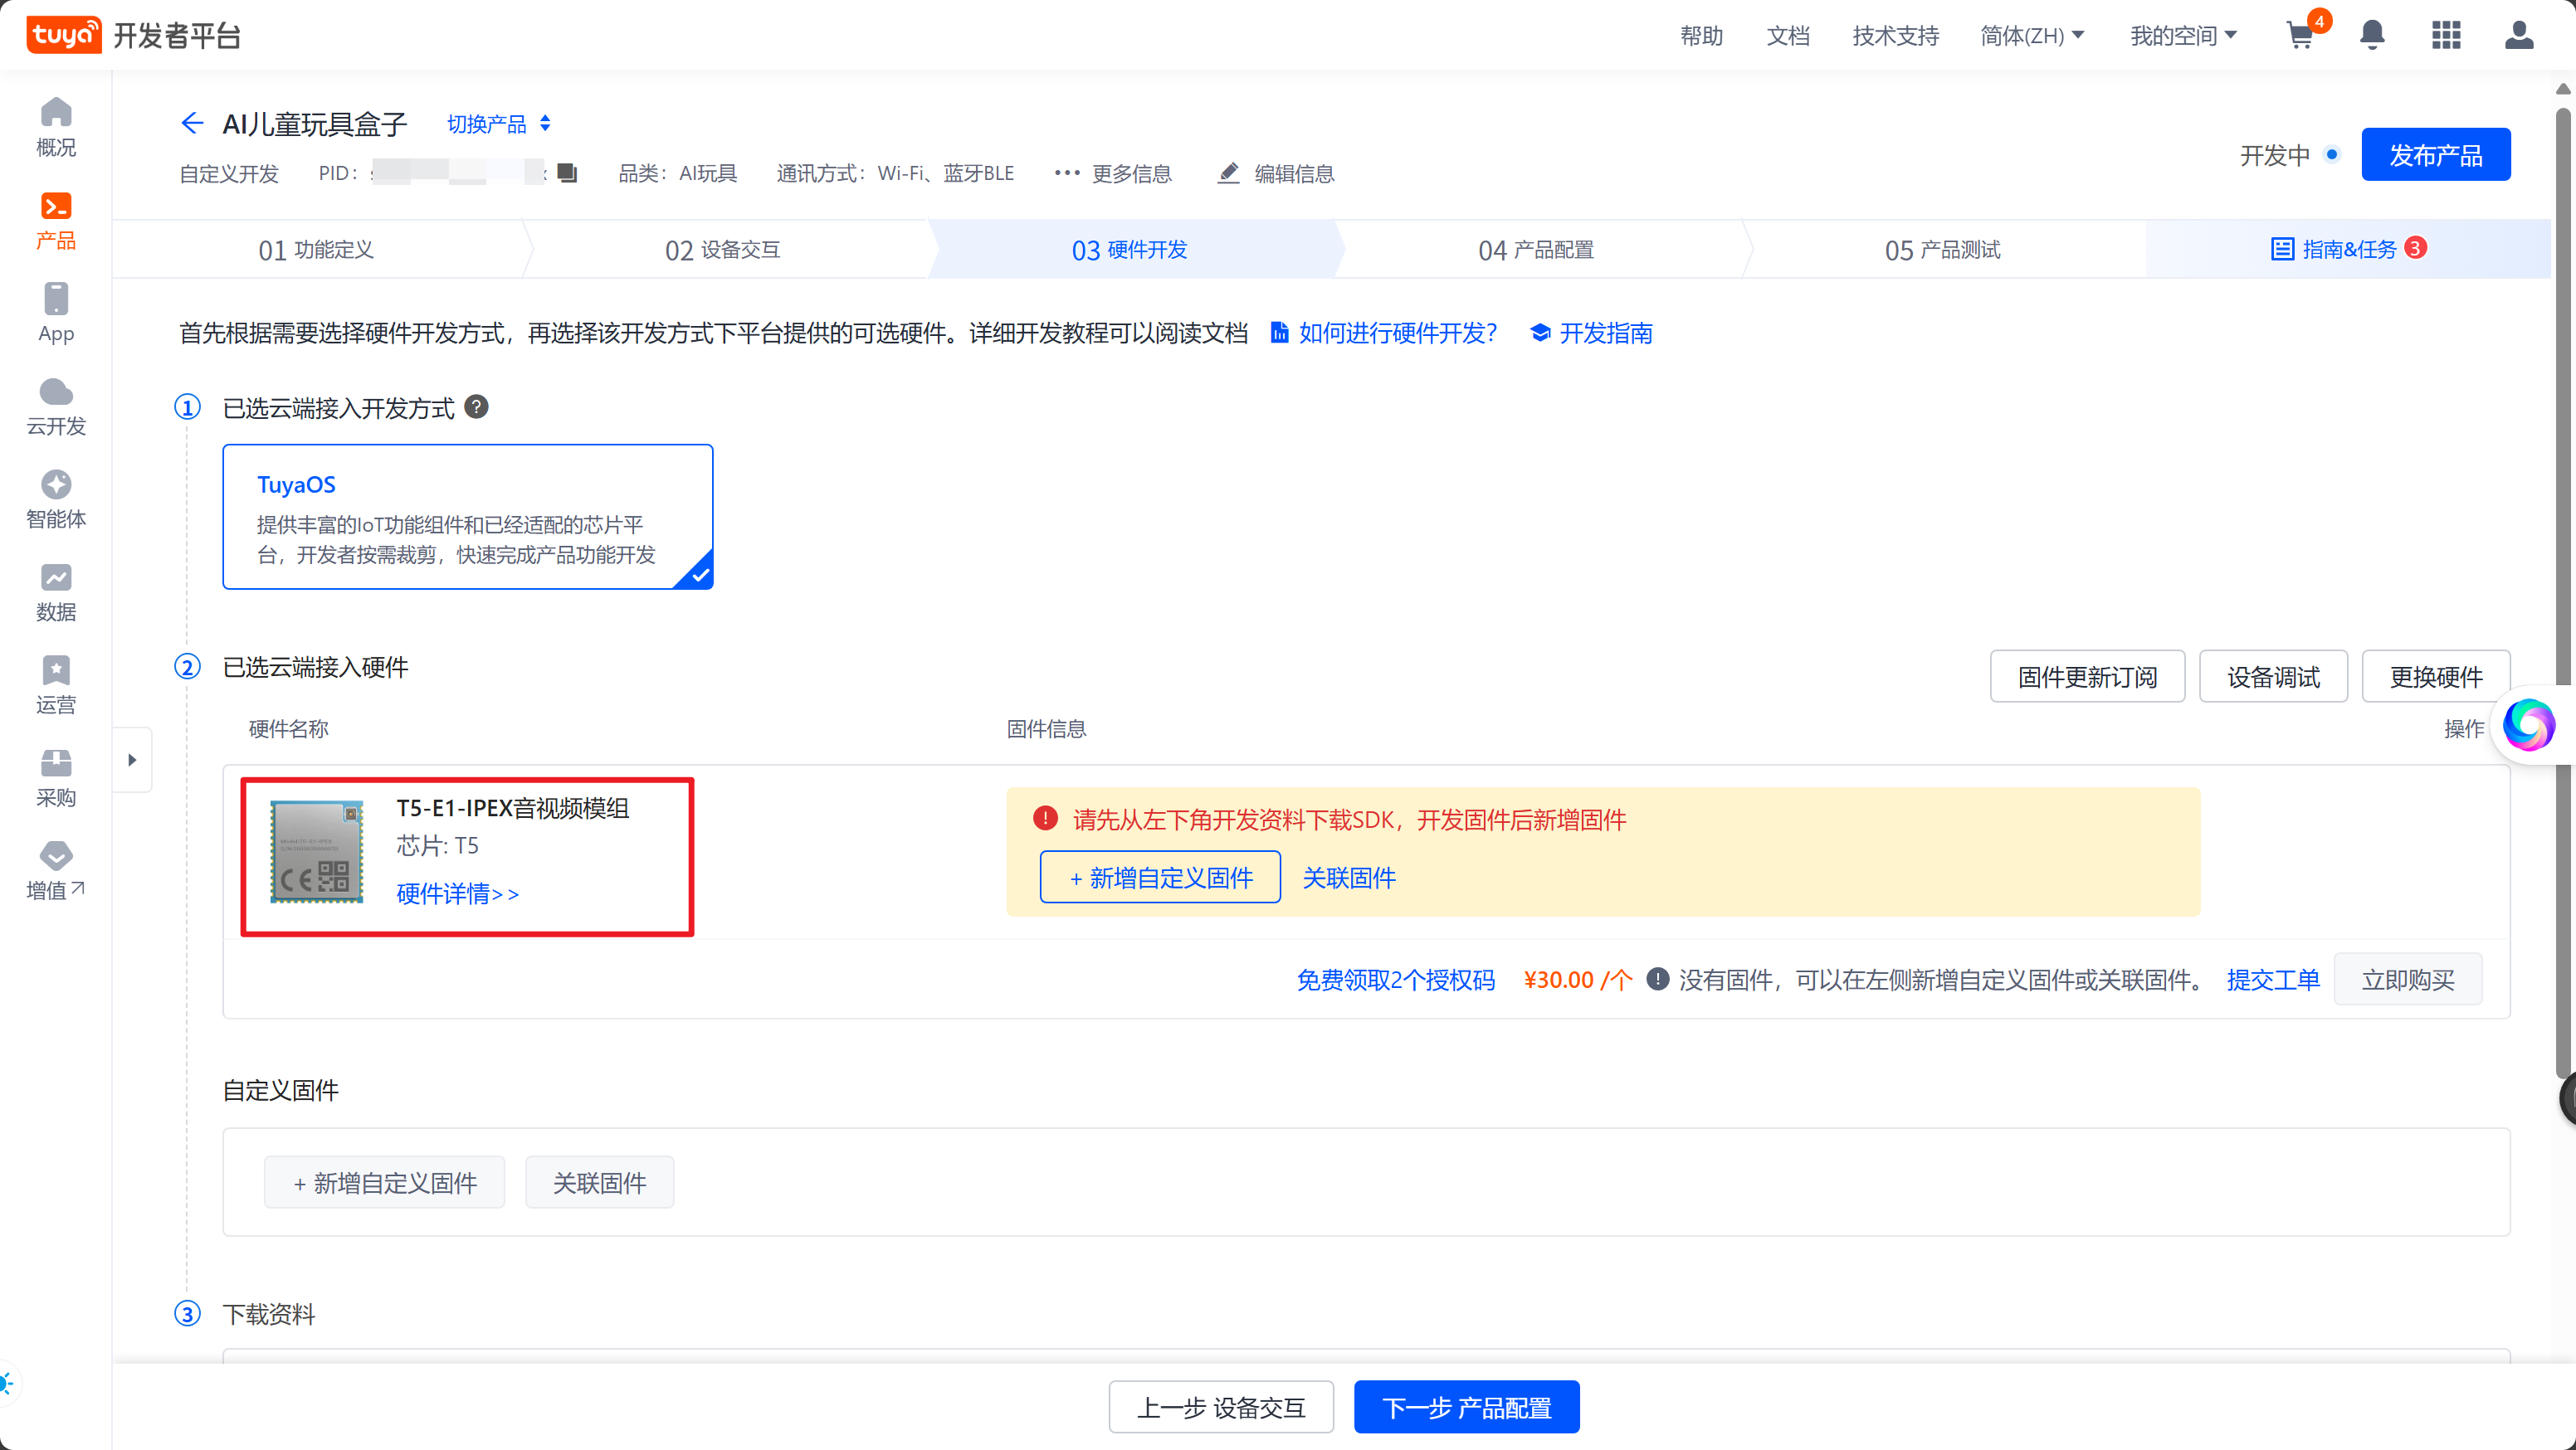Viewport: 2576px width, 1450px height.
Task: Go back with the left arrow icon
Action: tap(192, 123)
